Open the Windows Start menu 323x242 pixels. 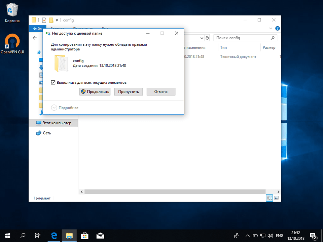[x=8, y=236]
